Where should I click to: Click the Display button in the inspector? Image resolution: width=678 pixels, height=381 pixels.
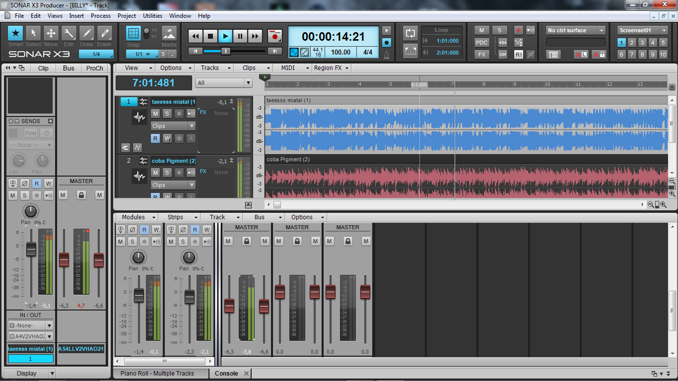(27, 374)
